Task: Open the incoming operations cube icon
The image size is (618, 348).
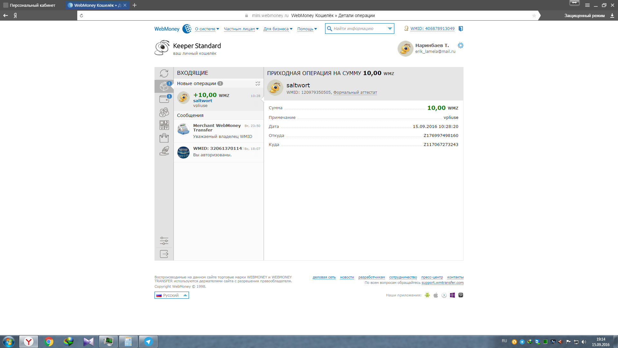Action: [x=164, y=86]
